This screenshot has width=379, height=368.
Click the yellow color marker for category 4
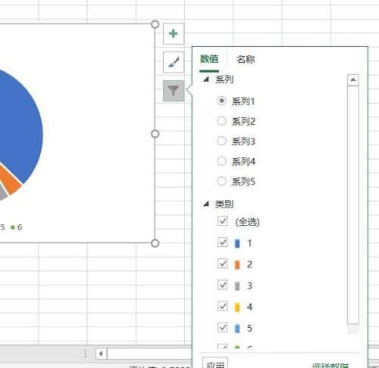[237, 307]
